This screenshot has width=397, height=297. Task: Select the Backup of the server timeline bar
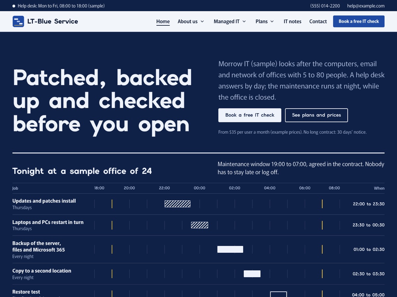pyautogui.click(x=230, y=249)
